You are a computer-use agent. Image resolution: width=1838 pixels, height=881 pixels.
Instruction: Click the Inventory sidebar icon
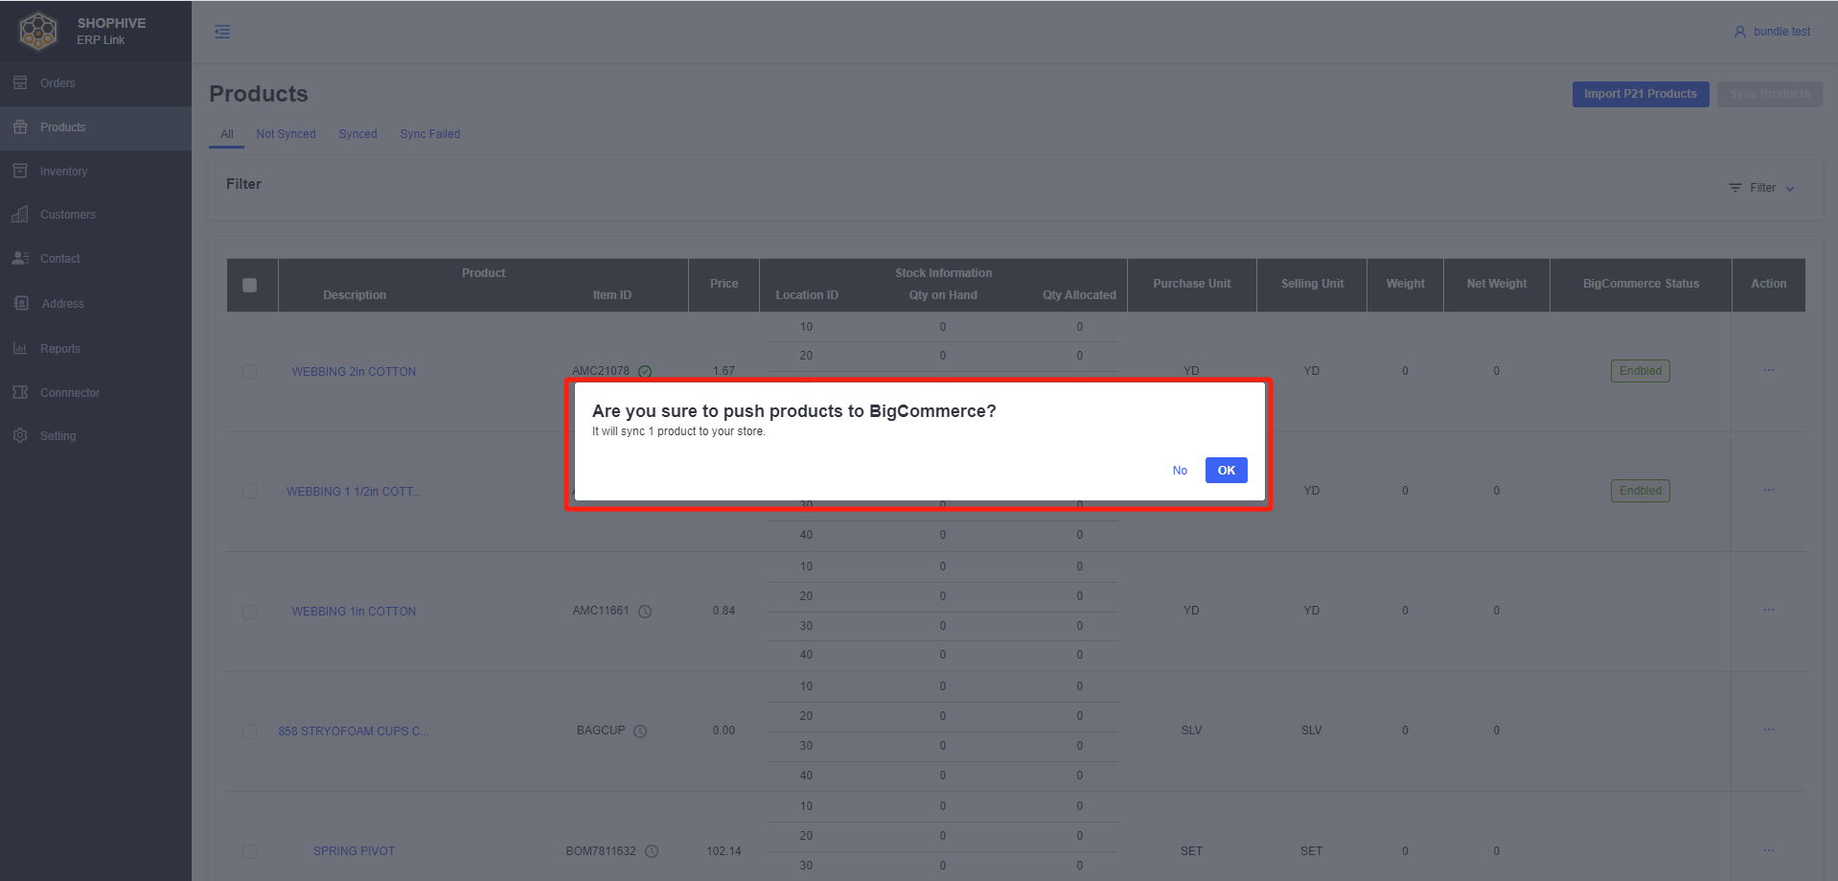[20, 171]
